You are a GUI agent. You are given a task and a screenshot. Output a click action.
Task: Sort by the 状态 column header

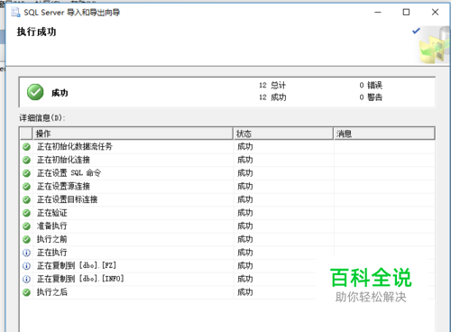[283, 134]
